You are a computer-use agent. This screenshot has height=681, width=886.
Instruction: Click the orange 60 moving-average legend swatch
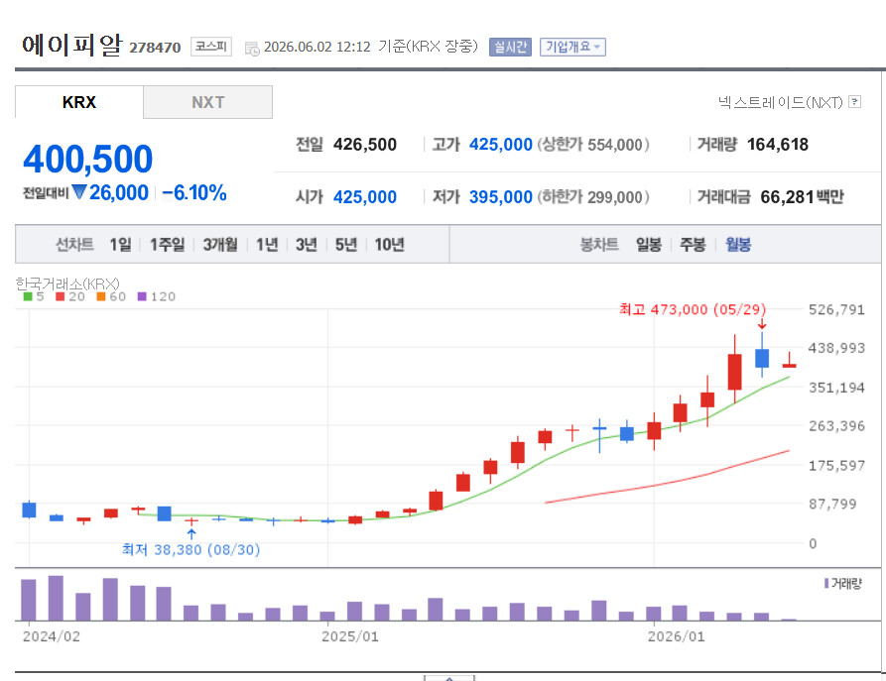click(x=101, y=296)
